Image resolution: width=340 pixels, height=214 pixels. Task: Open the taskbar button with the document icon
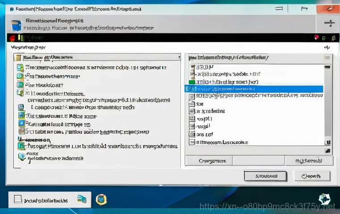coord(50,200)
